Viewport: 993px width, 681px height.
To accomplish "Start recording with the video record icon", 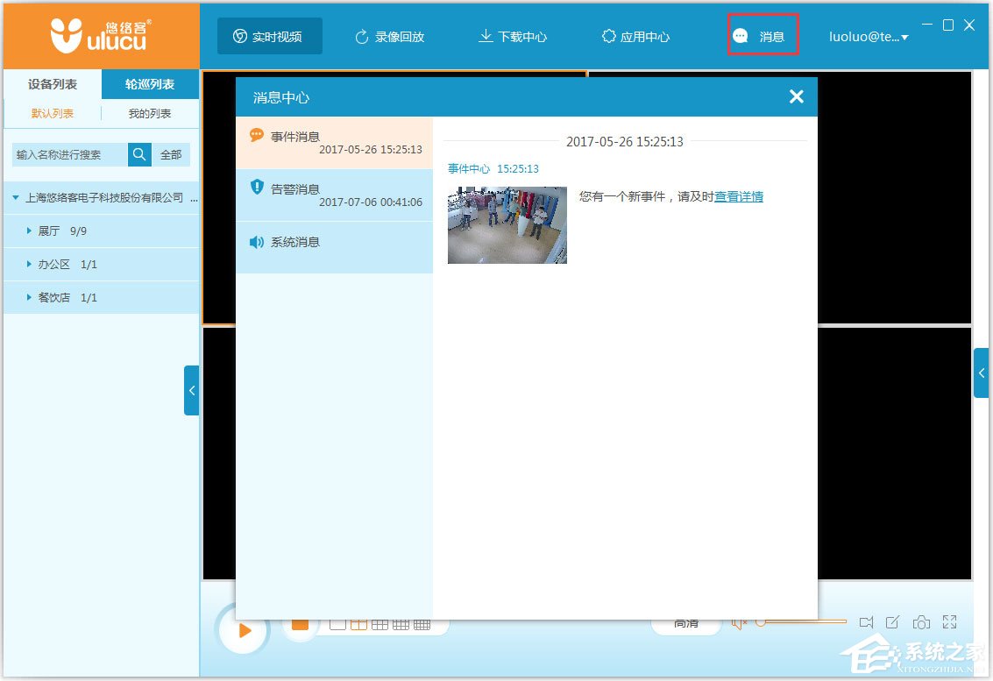I will pos(866,621).
